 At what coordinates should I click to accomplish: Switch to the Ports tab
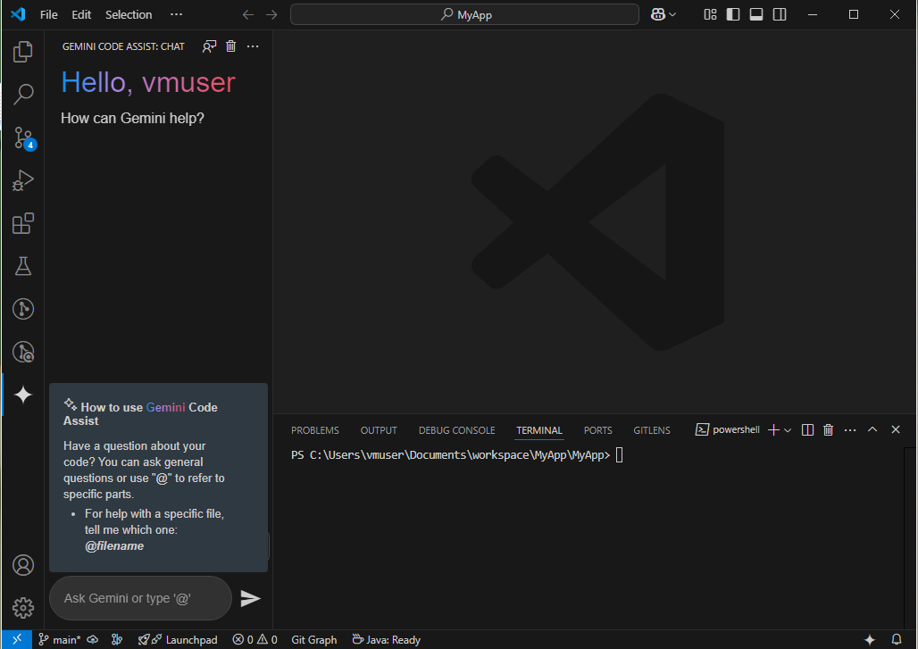(597, 430)
